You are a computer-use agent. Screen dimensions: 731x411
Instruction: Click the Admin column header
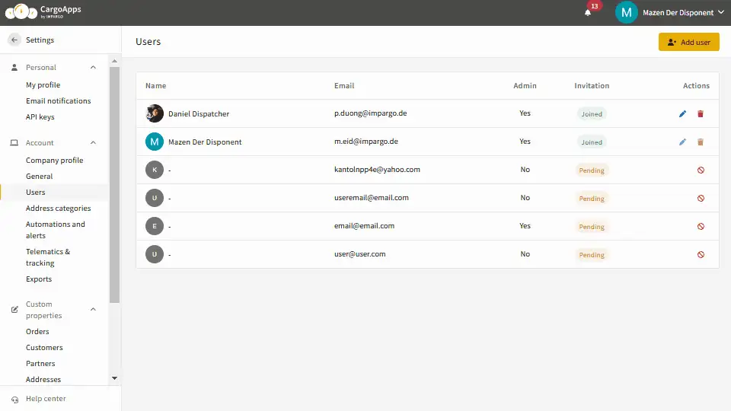(x=525, y=86)
